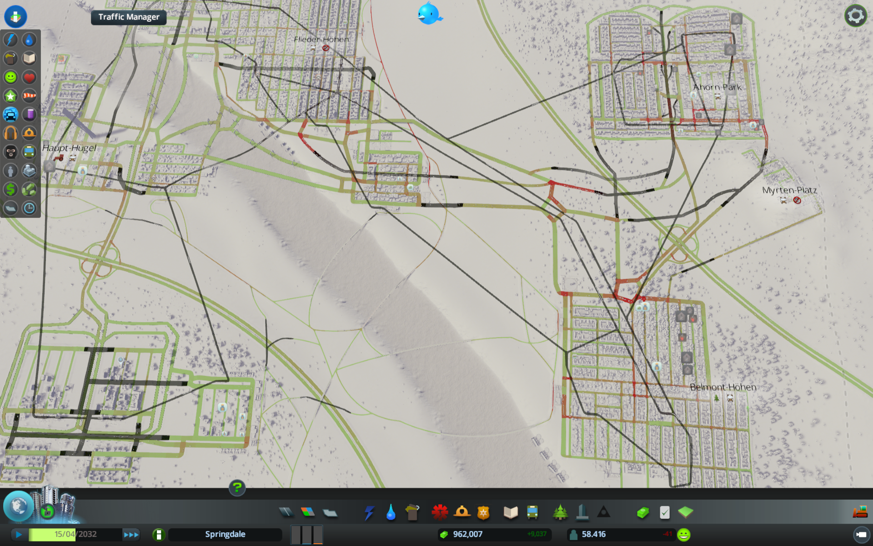Open the Water and sewage build menu

391,512
